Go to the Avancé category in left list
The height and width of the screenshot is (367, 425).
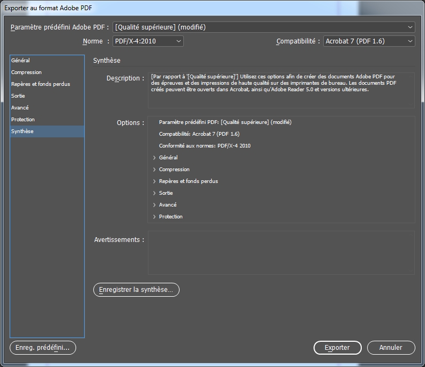47,108
